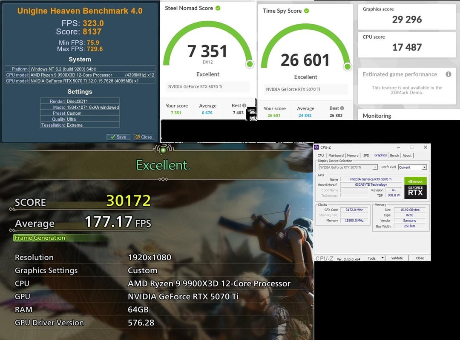Click the green check icon beside Time Spy Score
This screenshot has width=460, height=340.
tap(307, 11)
